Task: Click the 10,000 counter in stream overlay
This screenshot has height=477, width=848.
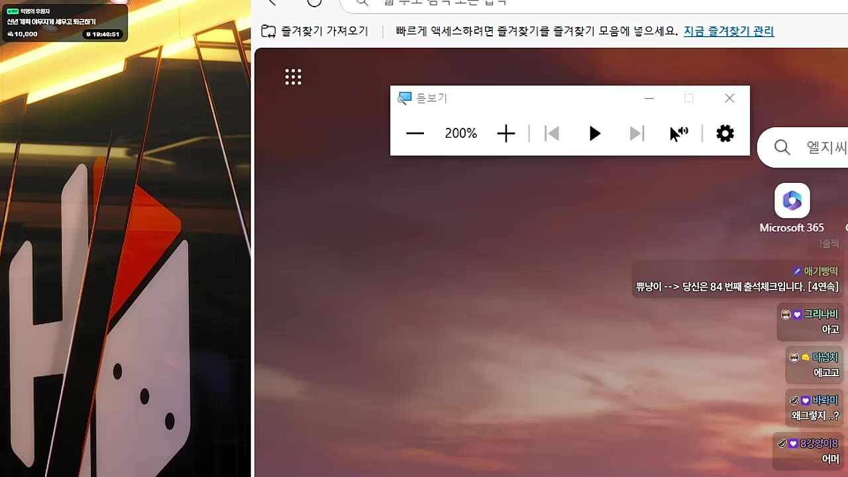Action: click(23, 34)
